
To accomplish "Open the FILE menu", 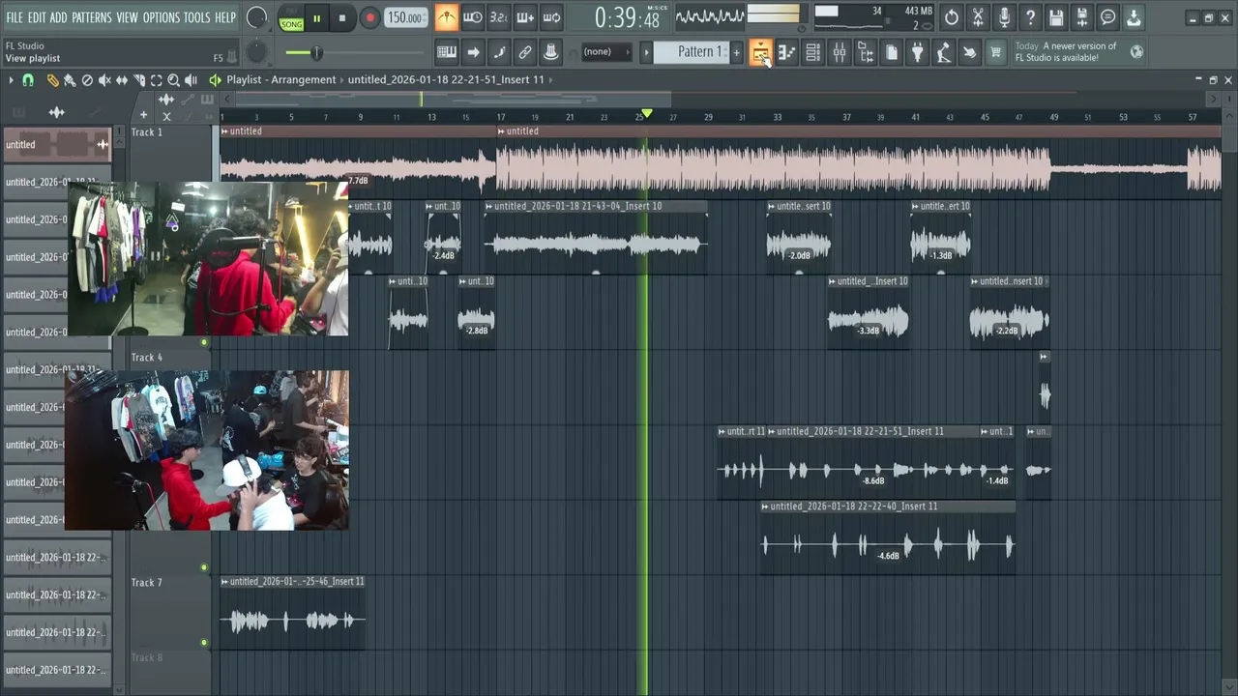I will [x=15, y=17].
